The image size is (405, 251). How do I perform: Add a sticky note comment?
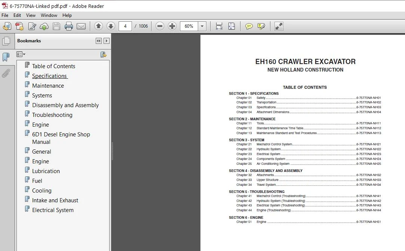tap(249, 26)
